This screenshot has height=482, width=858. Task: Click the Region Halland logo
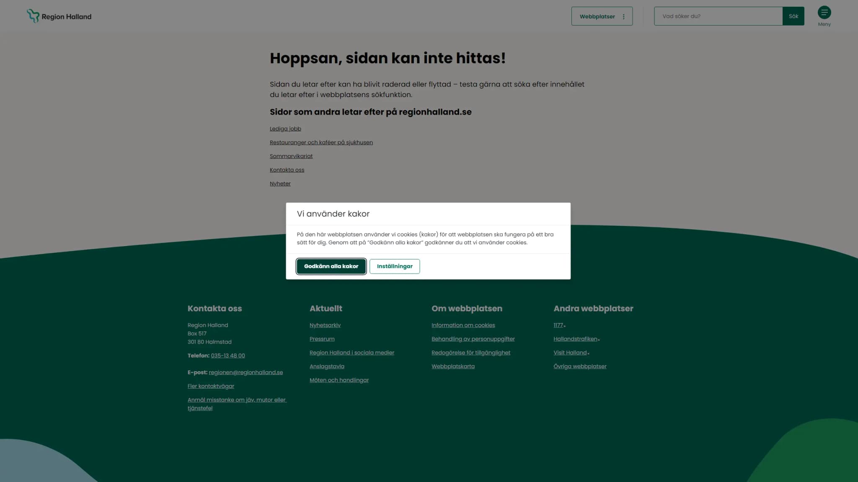click(x=59, y=16)
